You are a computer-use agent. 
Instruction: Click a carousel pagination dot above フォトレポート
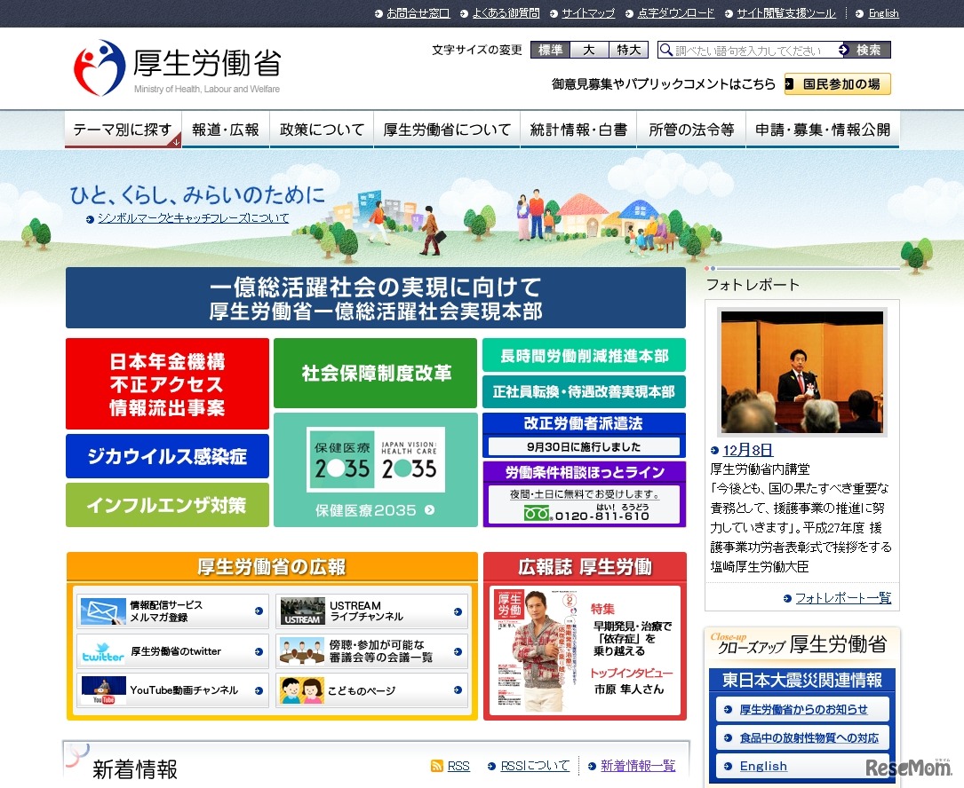click(x=707, y=267)
